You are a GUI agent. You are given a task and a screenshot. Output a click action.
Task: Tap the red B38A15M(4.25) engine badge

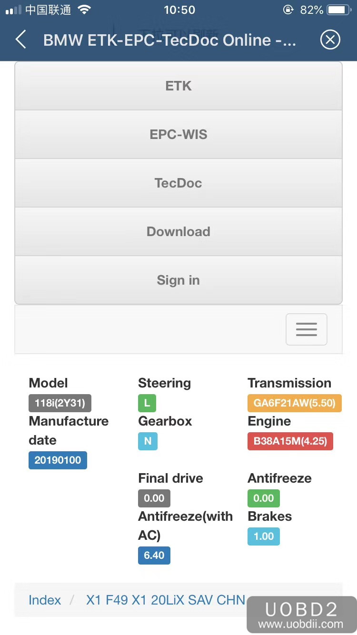click(290, 441)
